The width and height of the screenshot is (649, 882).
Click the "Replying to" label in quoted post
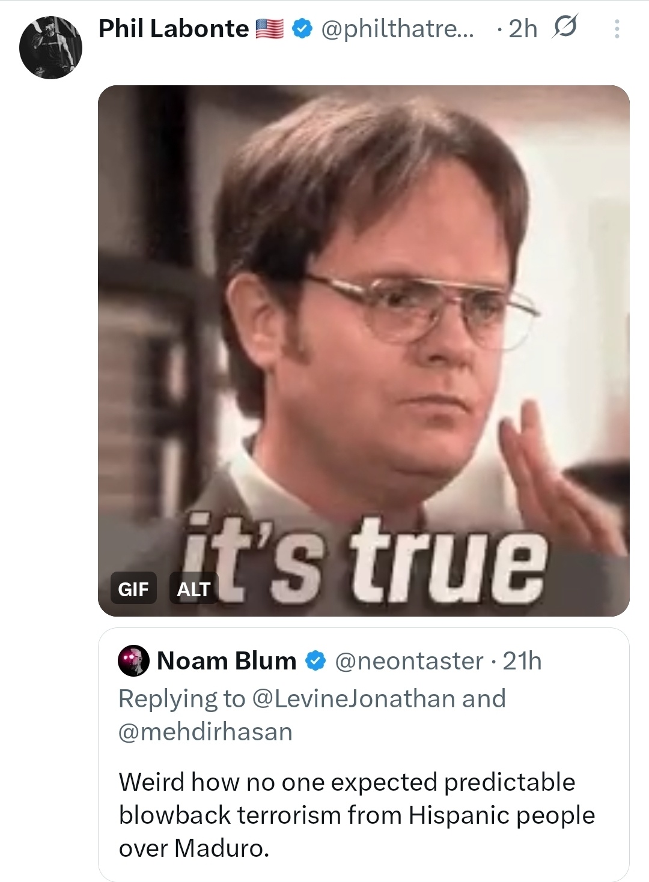click(x=181, y=699)
